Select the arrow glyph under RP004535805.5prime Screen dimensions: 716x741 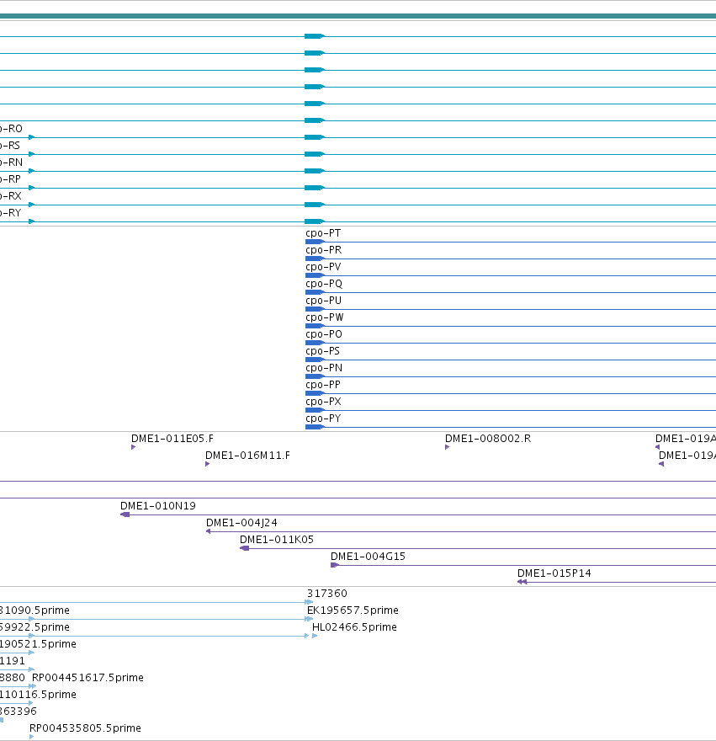click(32, 737)
